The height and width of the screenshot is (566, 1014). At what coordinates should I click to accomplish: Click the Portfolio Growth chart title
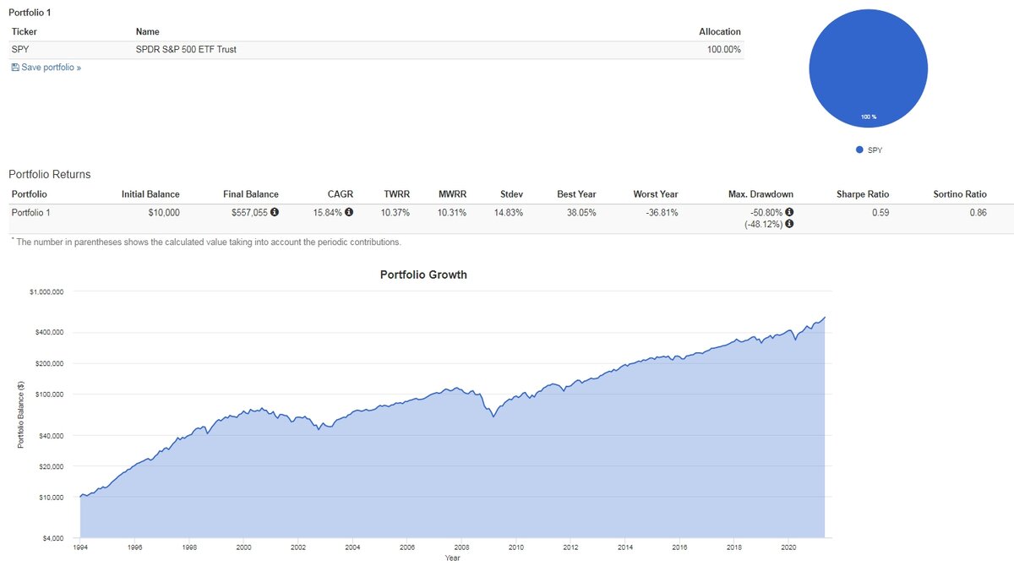point(423,275)
